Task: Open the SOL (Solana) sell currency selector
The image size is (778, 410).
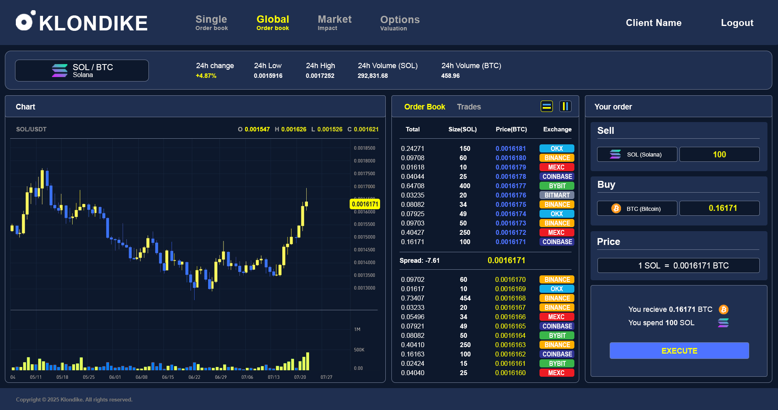Action: [x=637, y=155]
